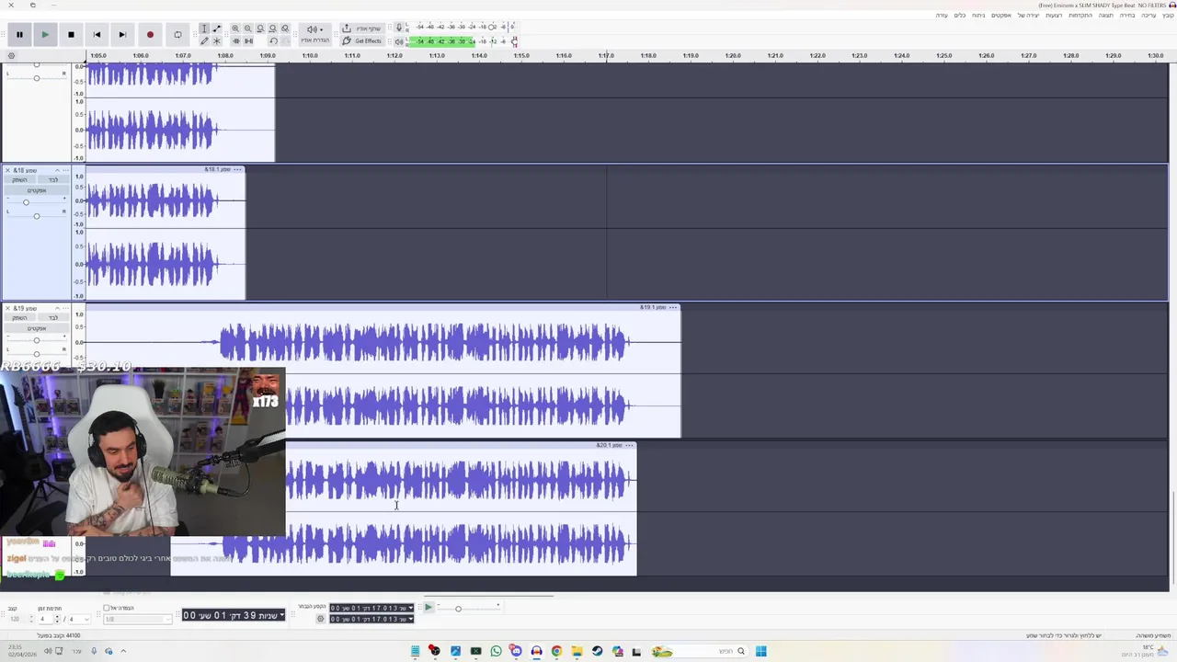The height and width of the screenshot is (662, 1177).
Task: Open the Audio Setup dropdown
Action: coord(314,35)
